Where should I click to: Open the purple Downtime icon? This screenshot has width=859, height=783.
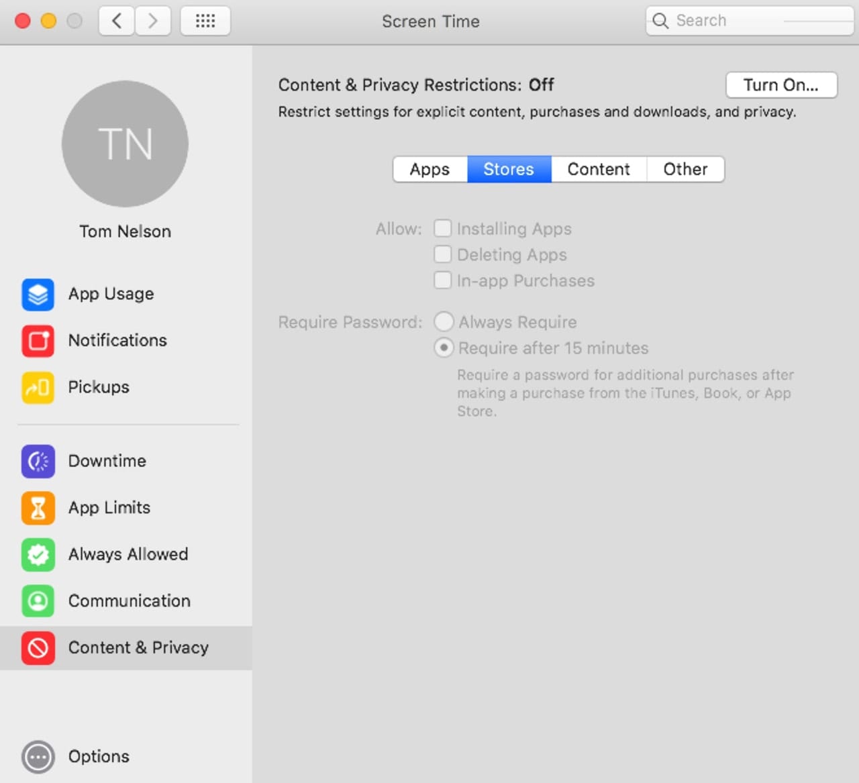(x=38, y=462)
